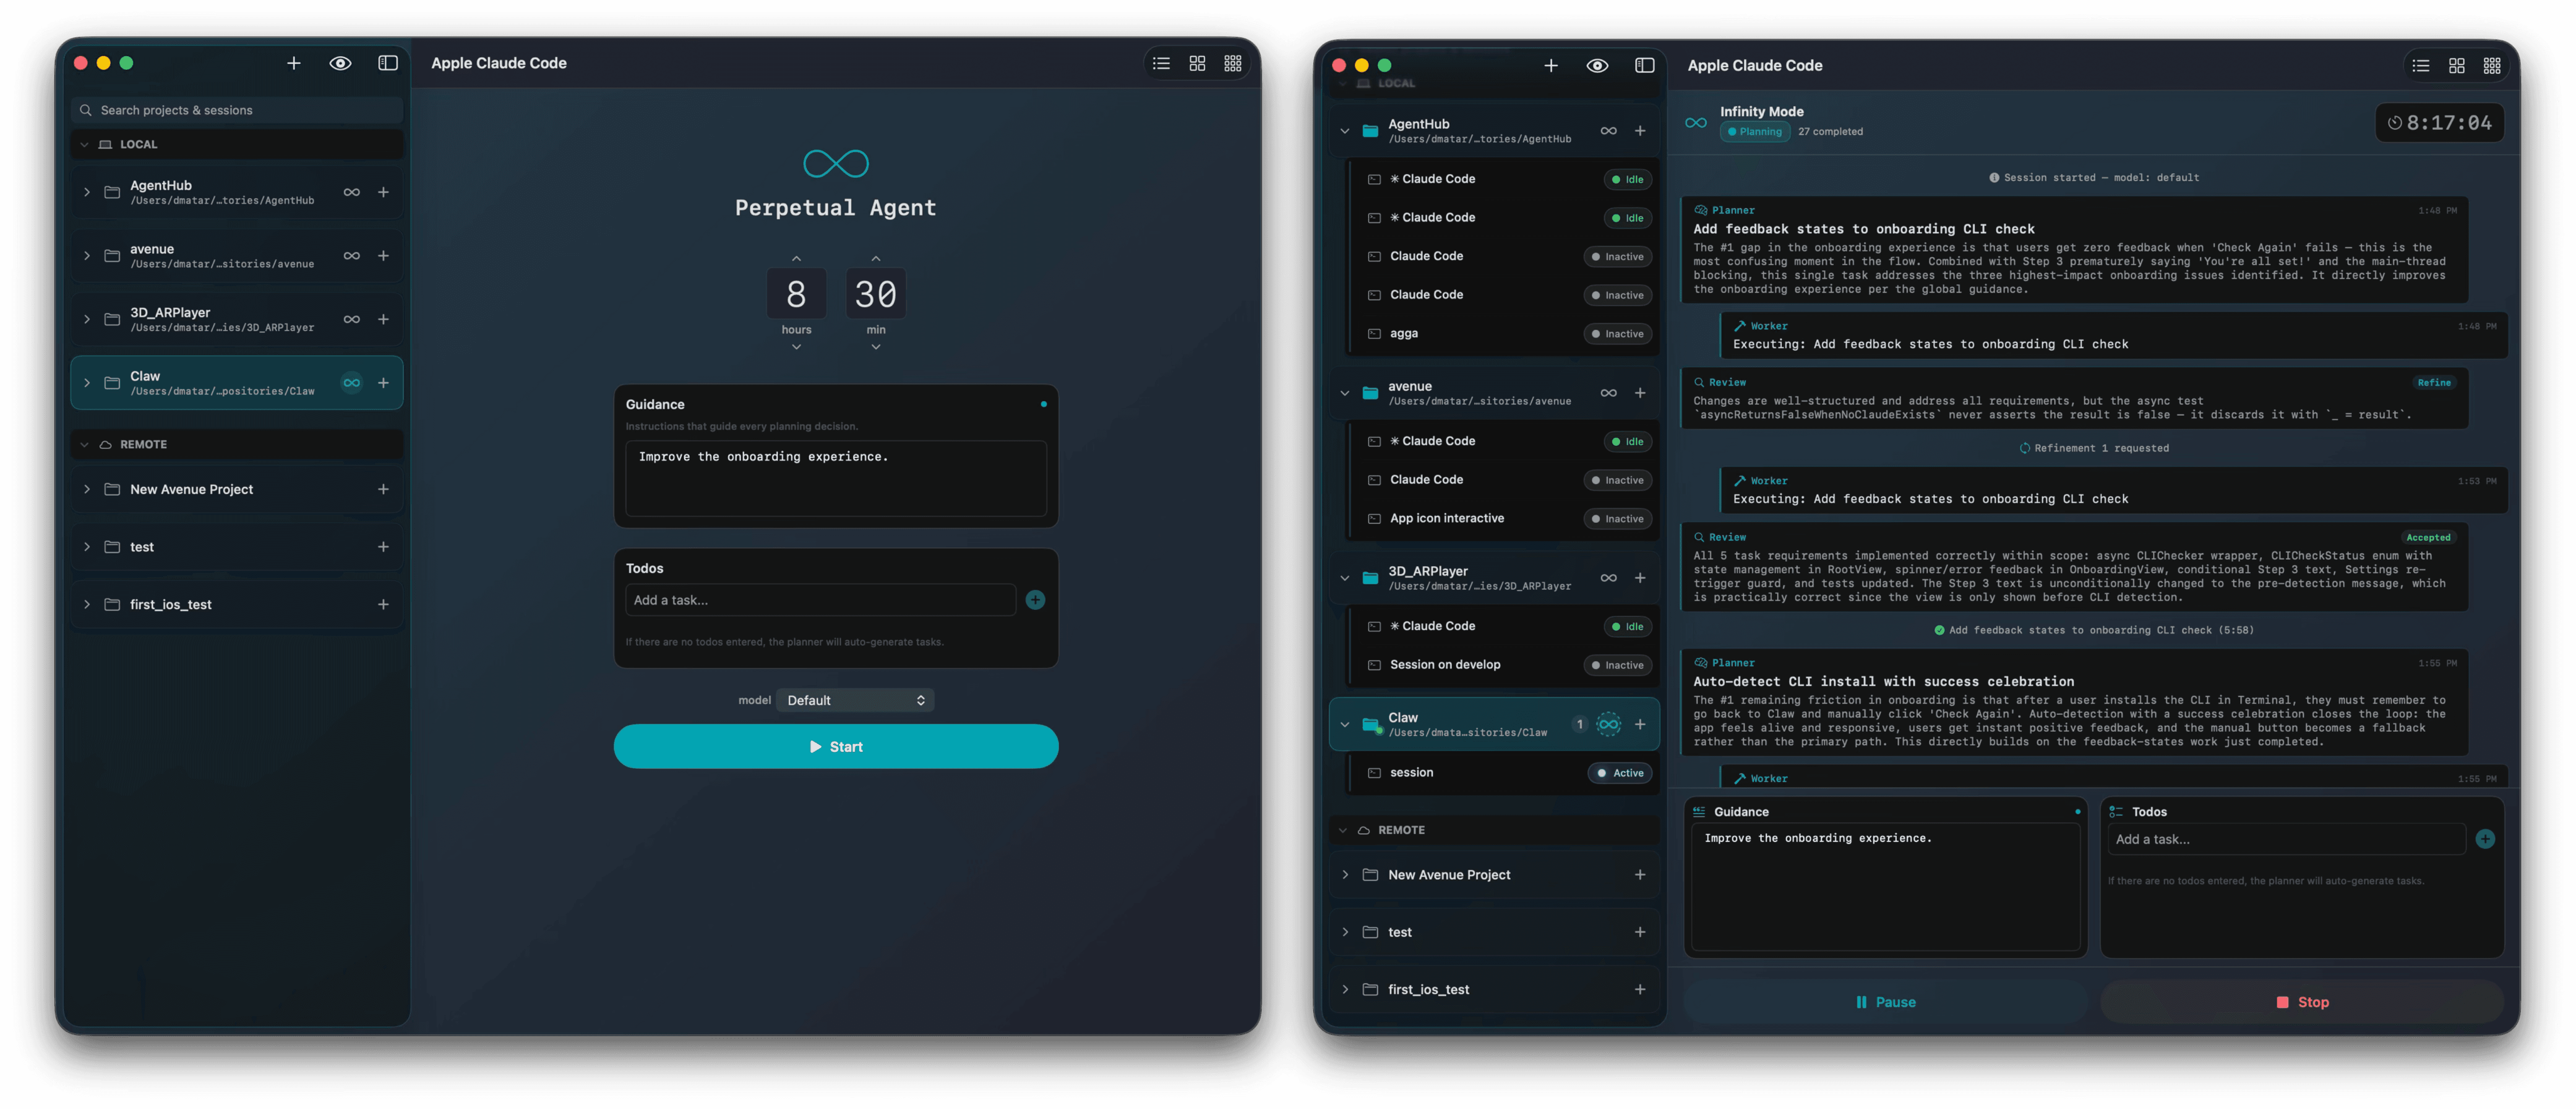Select the agga session under AgentHub
2576x1109 pixels.
click(1404, 334)
